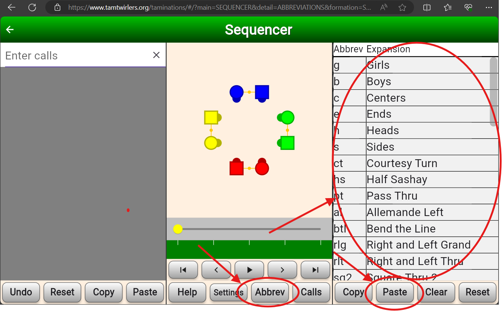Jump to the end of the animation
Screen dimensions: 502x311
pyautogui.click(x=315, y=270)
